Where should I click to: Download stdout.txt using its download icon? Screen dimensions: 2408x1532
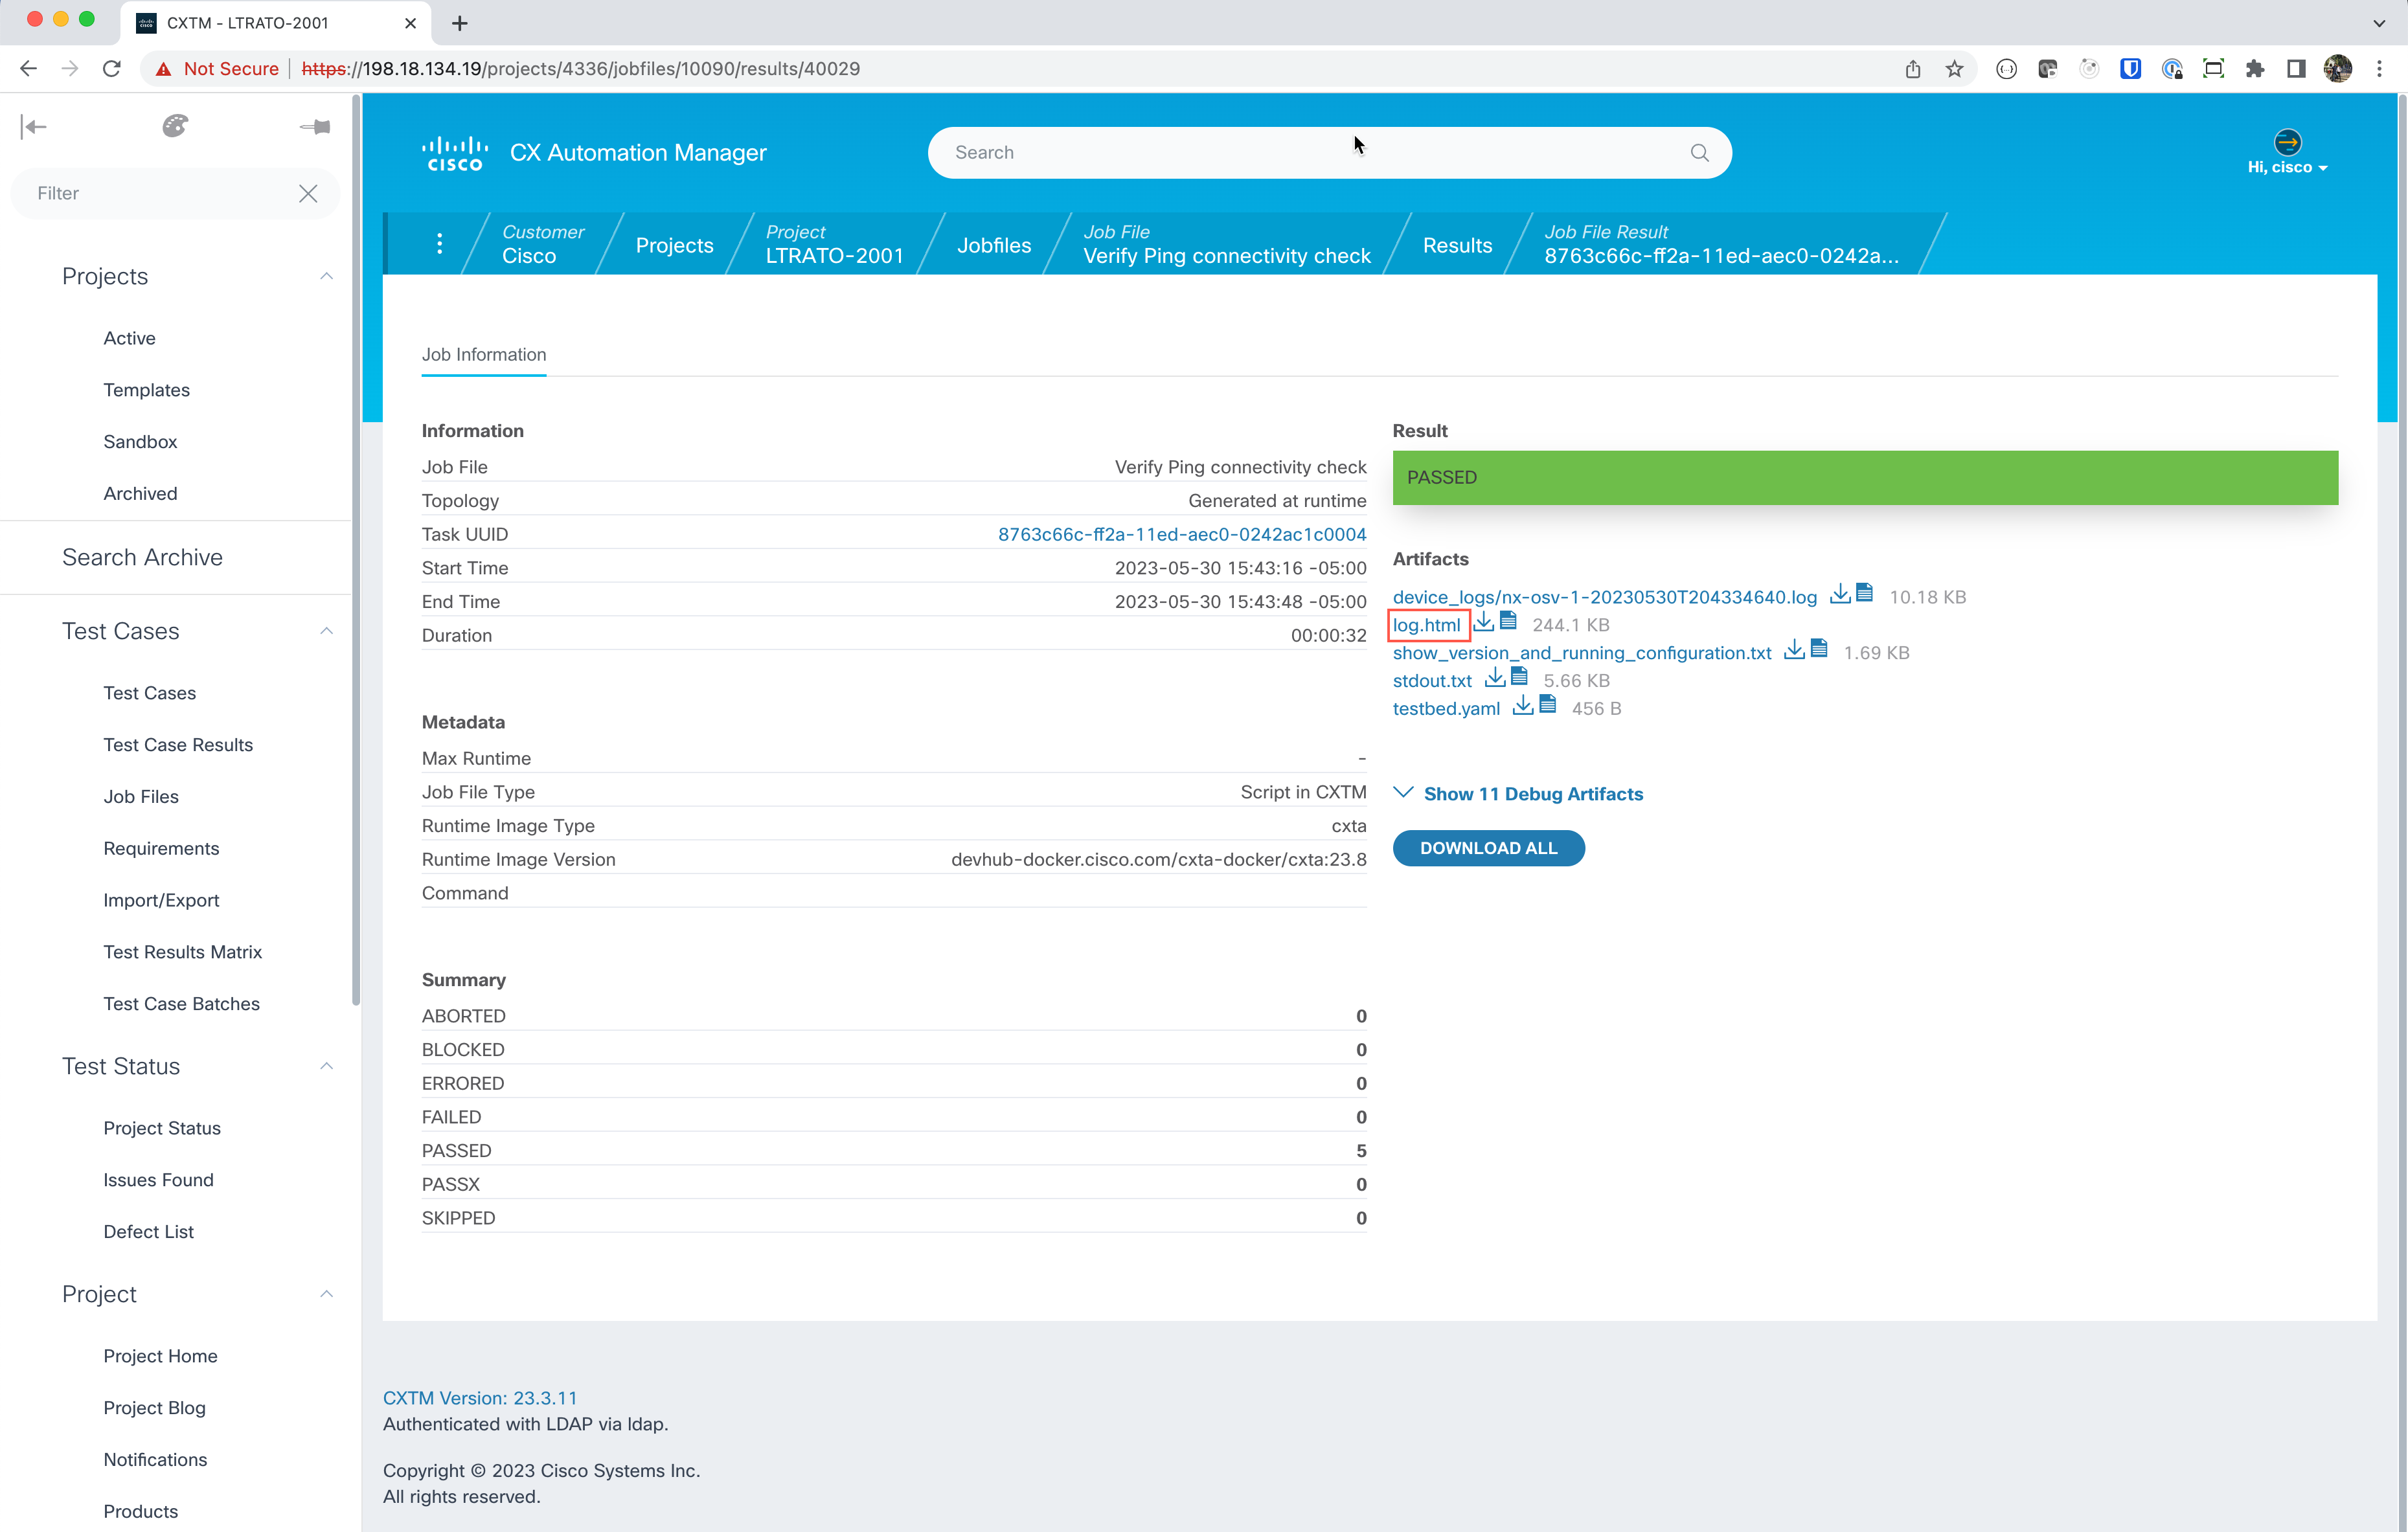(x=1495, y=678)
